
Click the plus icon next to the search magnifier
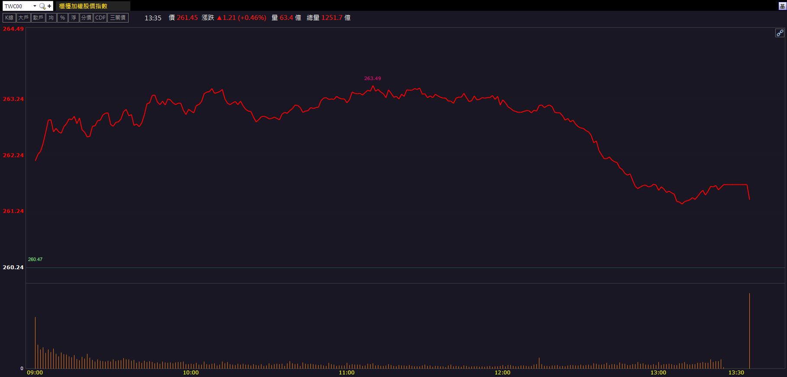coord(49,6)
